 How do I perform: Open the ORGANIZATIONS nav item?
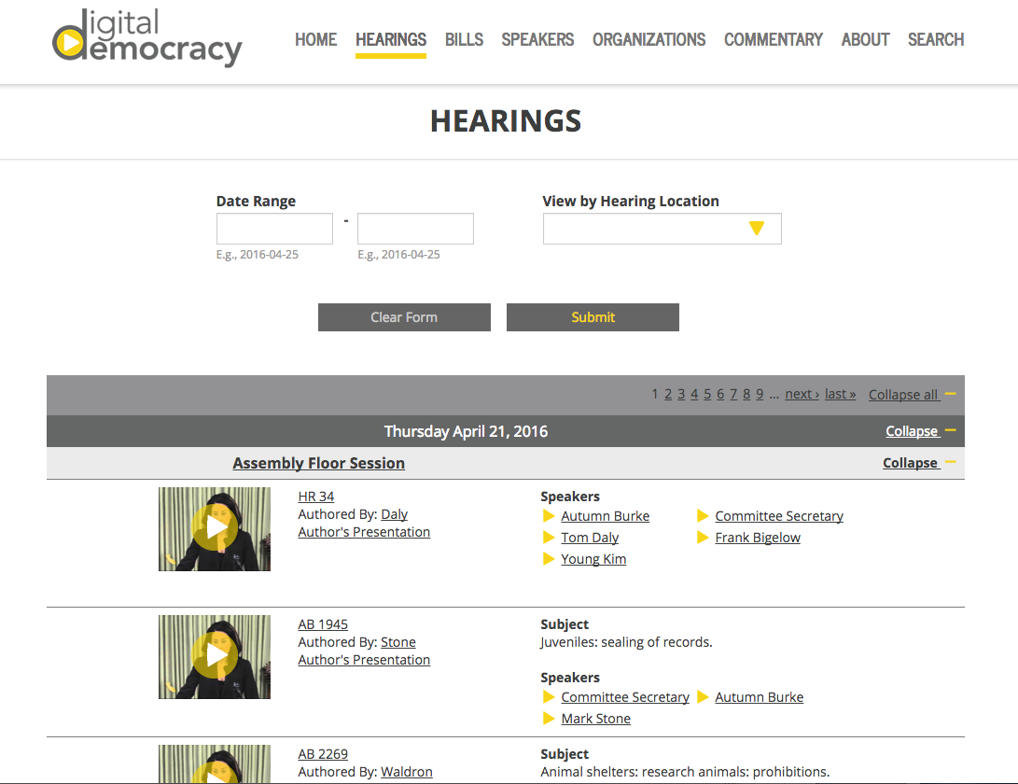tap(648, 39)
